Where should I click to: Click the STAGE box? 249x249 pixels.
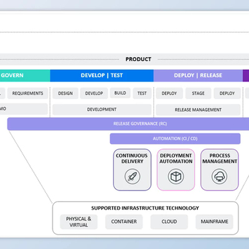tap(198, 93)
